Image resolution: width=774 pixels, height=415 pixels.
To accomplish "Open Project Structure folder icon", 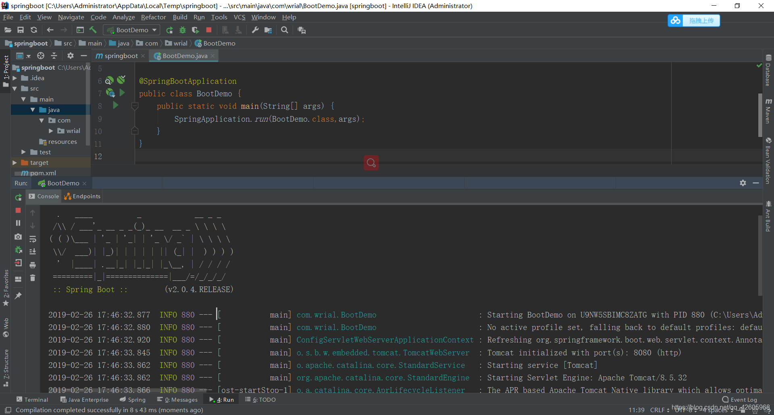I will 268,30.
